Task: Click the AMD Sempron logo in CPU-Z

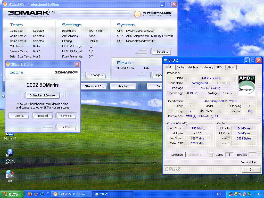Action: point(247,86)
